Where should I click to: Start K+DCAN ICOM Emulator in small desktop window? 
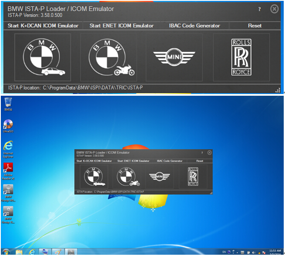(94, 161)
